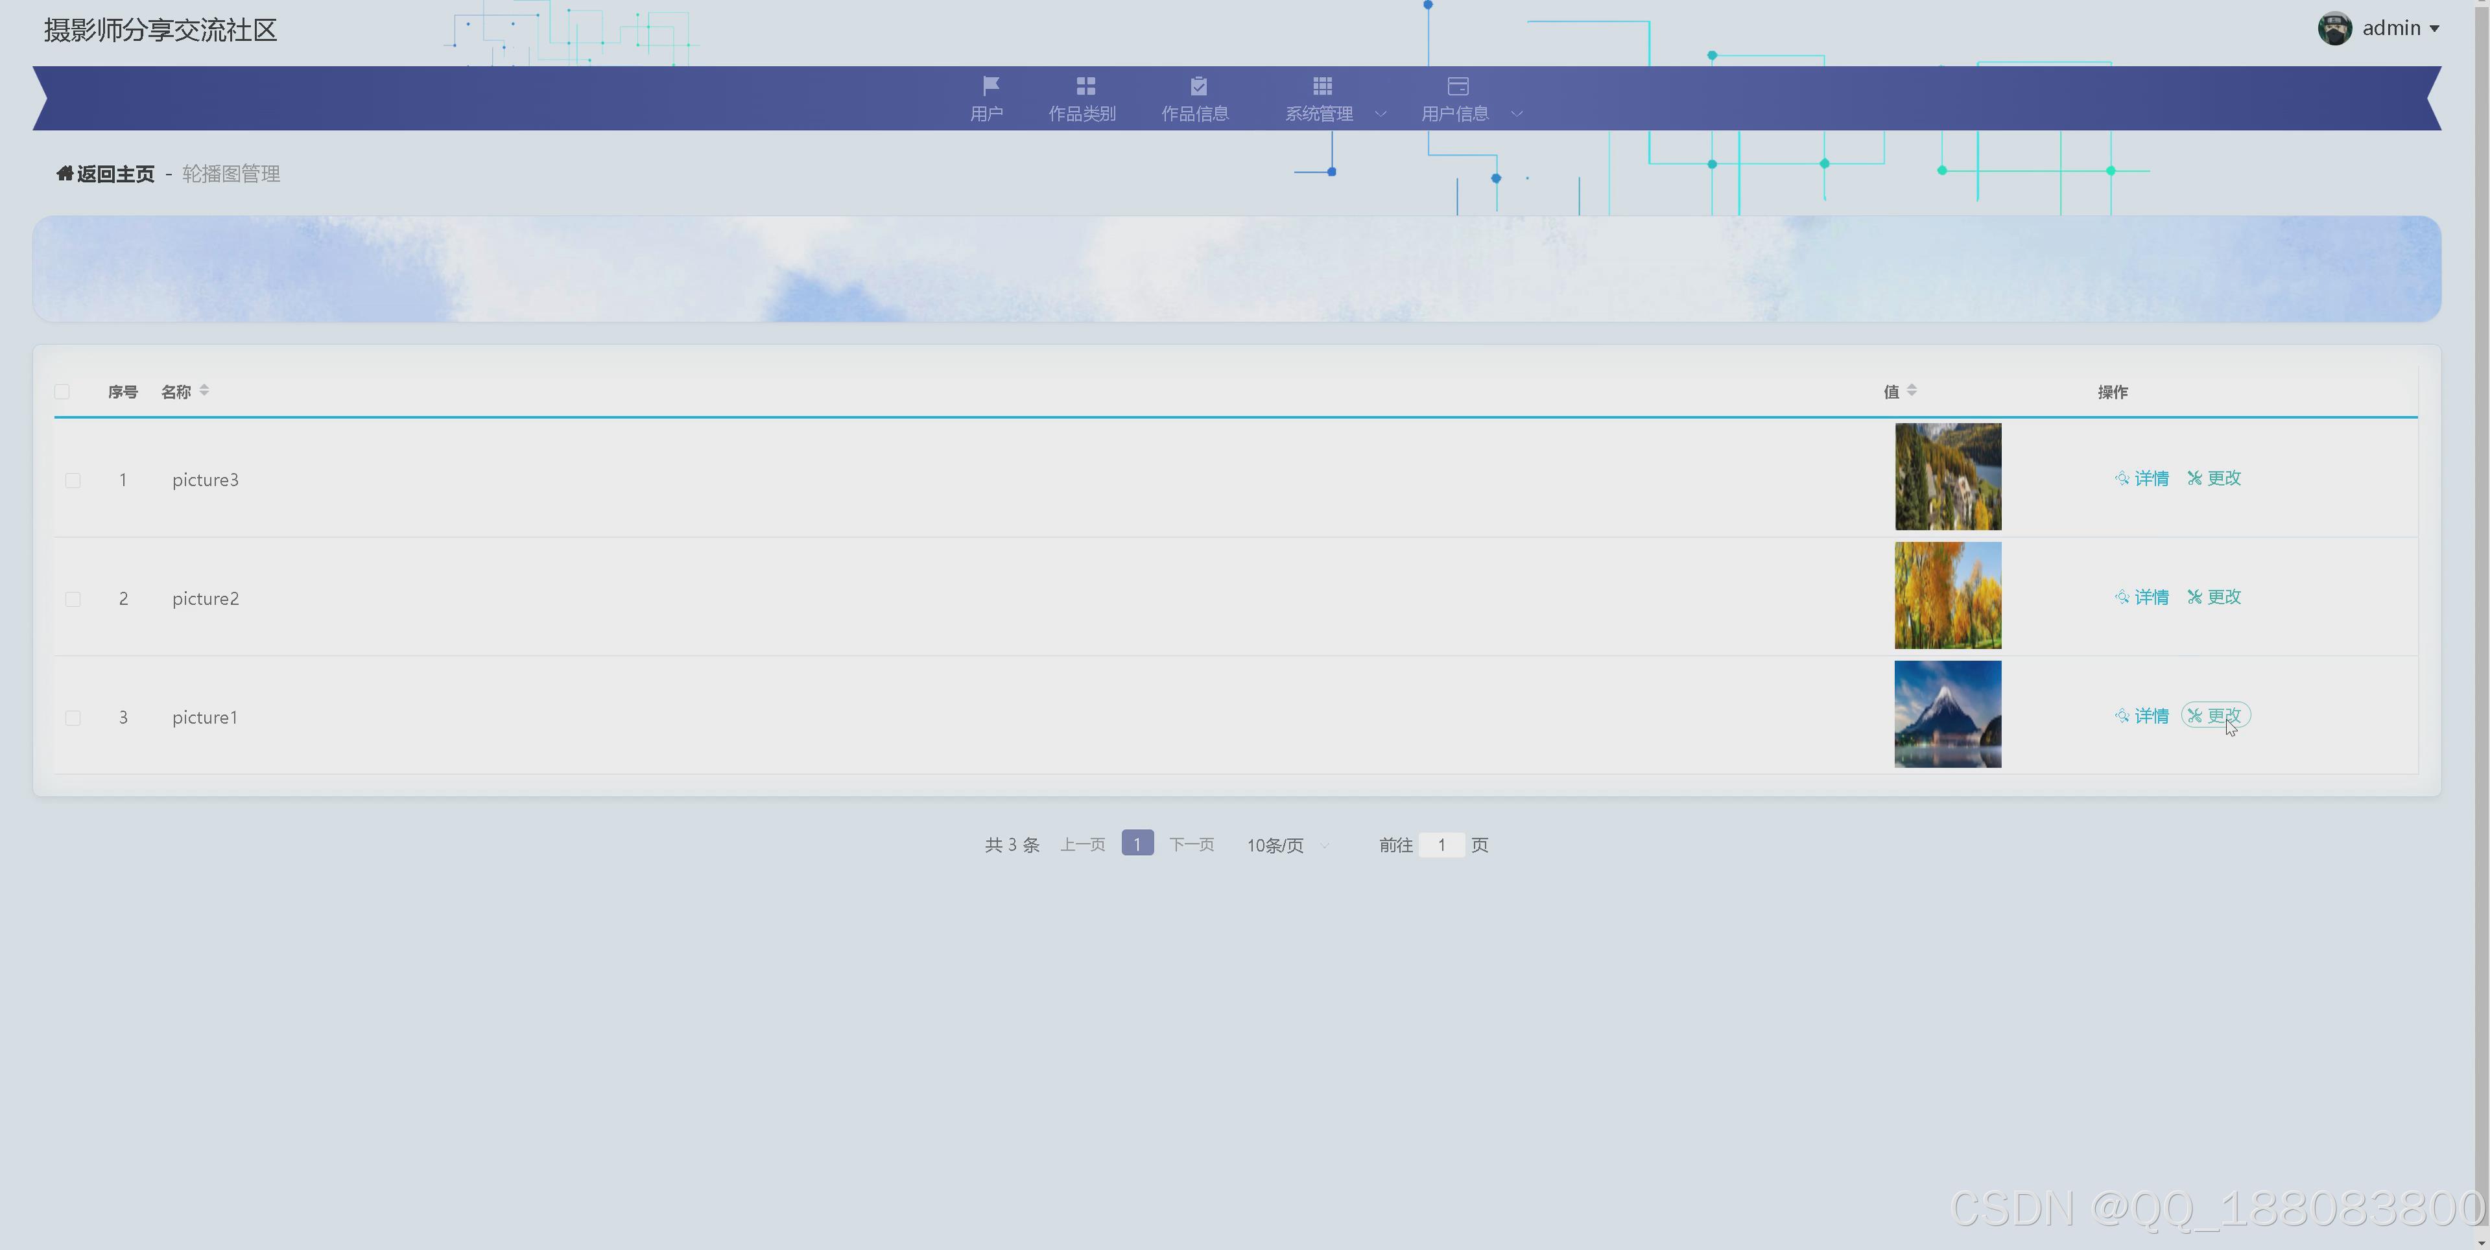Click 更改 for picture3 row
This screenshot has width=2490, height=1250.
pos(2214,478)
